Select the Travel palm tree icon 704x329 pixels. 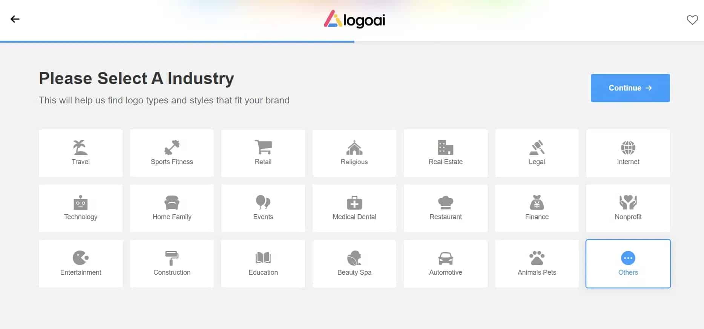point(80,148)
